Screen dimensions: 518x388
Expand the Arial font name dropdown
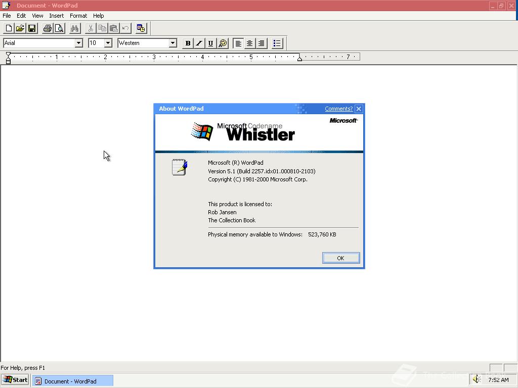coord(78,43)
